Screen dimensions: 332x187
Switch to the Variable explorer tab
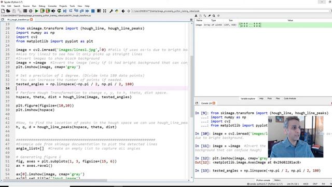(x=248, y=99)
